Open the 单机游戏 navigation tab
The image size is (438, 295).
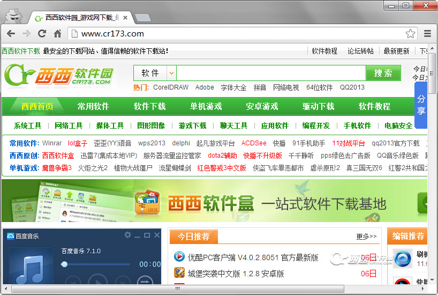[206, 106]
